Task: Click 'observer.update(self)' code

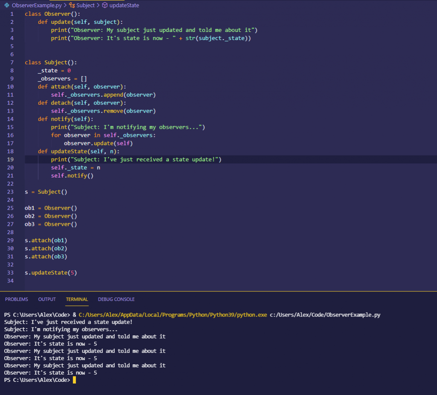Action: (x=99, y=143)
